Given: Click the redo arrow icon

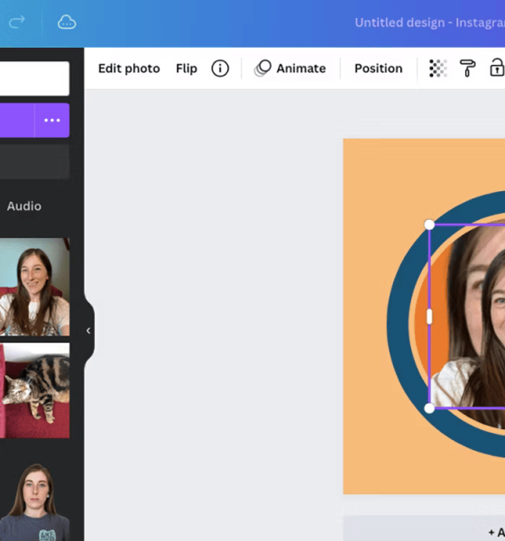Looking at the screenshot, I should point(16,22).
